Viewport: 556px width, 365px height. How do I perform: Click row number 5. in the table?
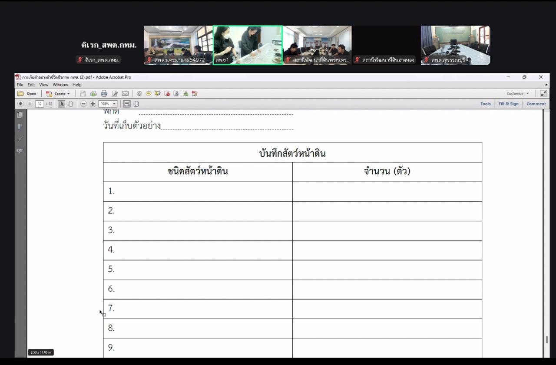point(111,269)
